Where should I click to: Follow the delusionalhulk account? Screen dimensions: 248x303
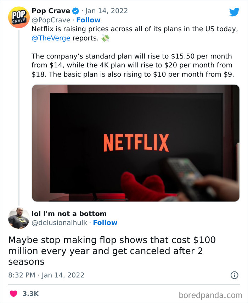tap(105, 223)
